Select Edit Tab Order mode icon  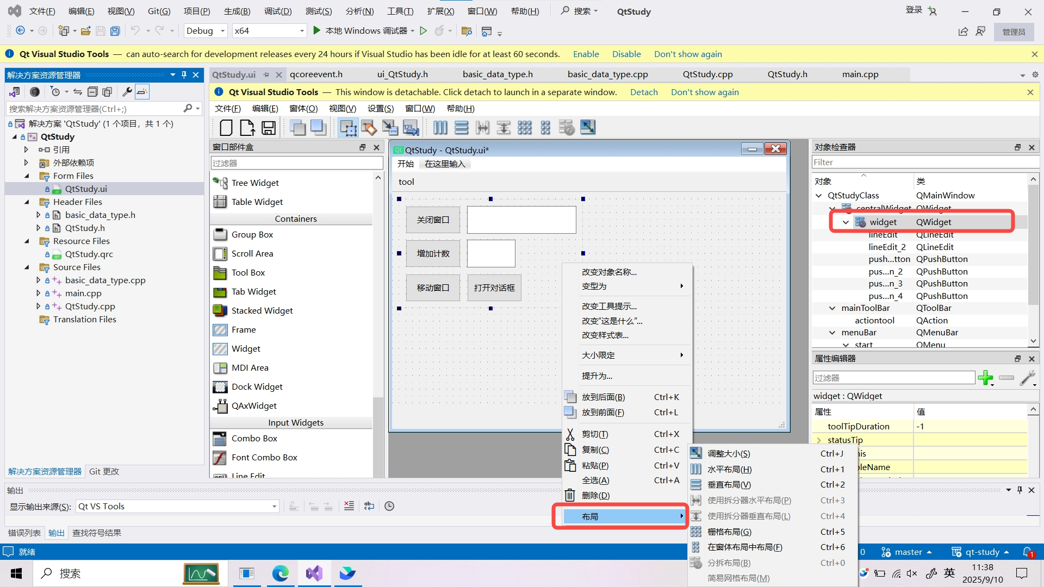coord(411,128)
